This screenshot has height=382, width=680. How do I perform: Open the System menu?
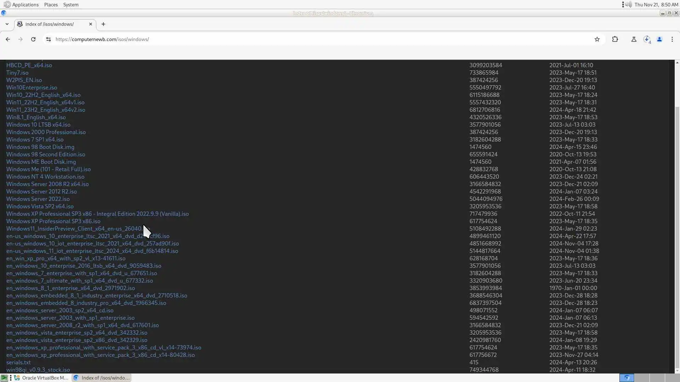71,5
